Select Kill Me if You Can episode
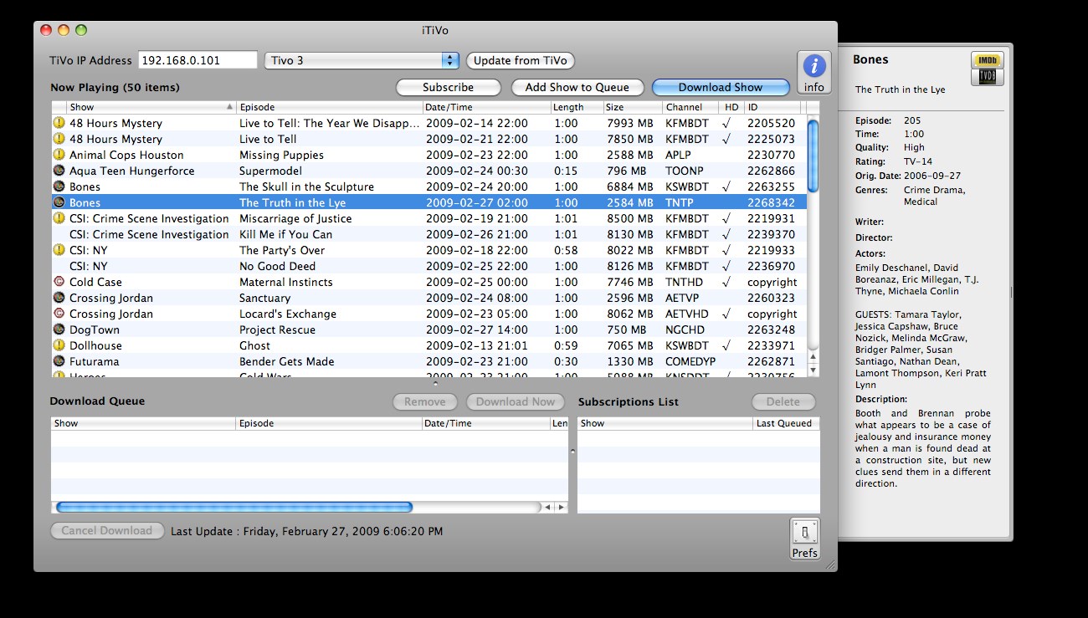The width and height of the screenshot is (1088, 618). [429, 234]
